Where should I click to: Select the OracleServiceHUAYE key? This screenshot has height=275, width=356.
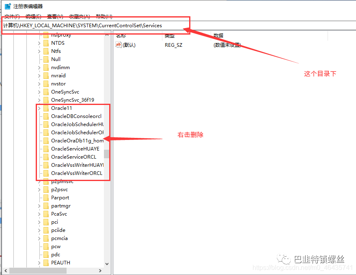pyautogui.click(x=75, y=149)
